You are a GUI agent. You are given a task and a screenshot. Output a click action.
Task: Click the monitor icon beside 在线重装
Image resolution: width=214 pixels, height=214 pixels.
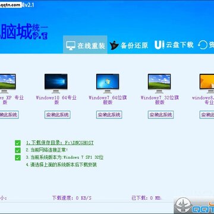71,46
